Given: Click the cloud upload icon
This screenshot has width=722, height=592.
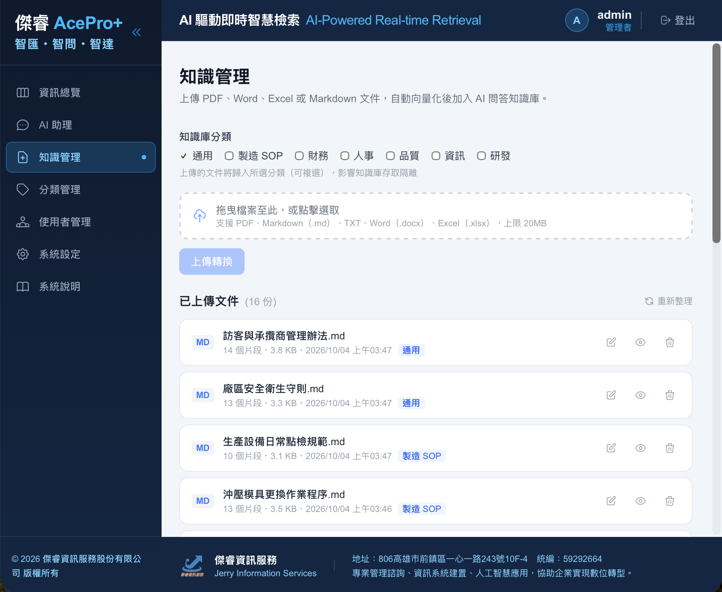Looking at the screenshot, I should pos(200,216).
